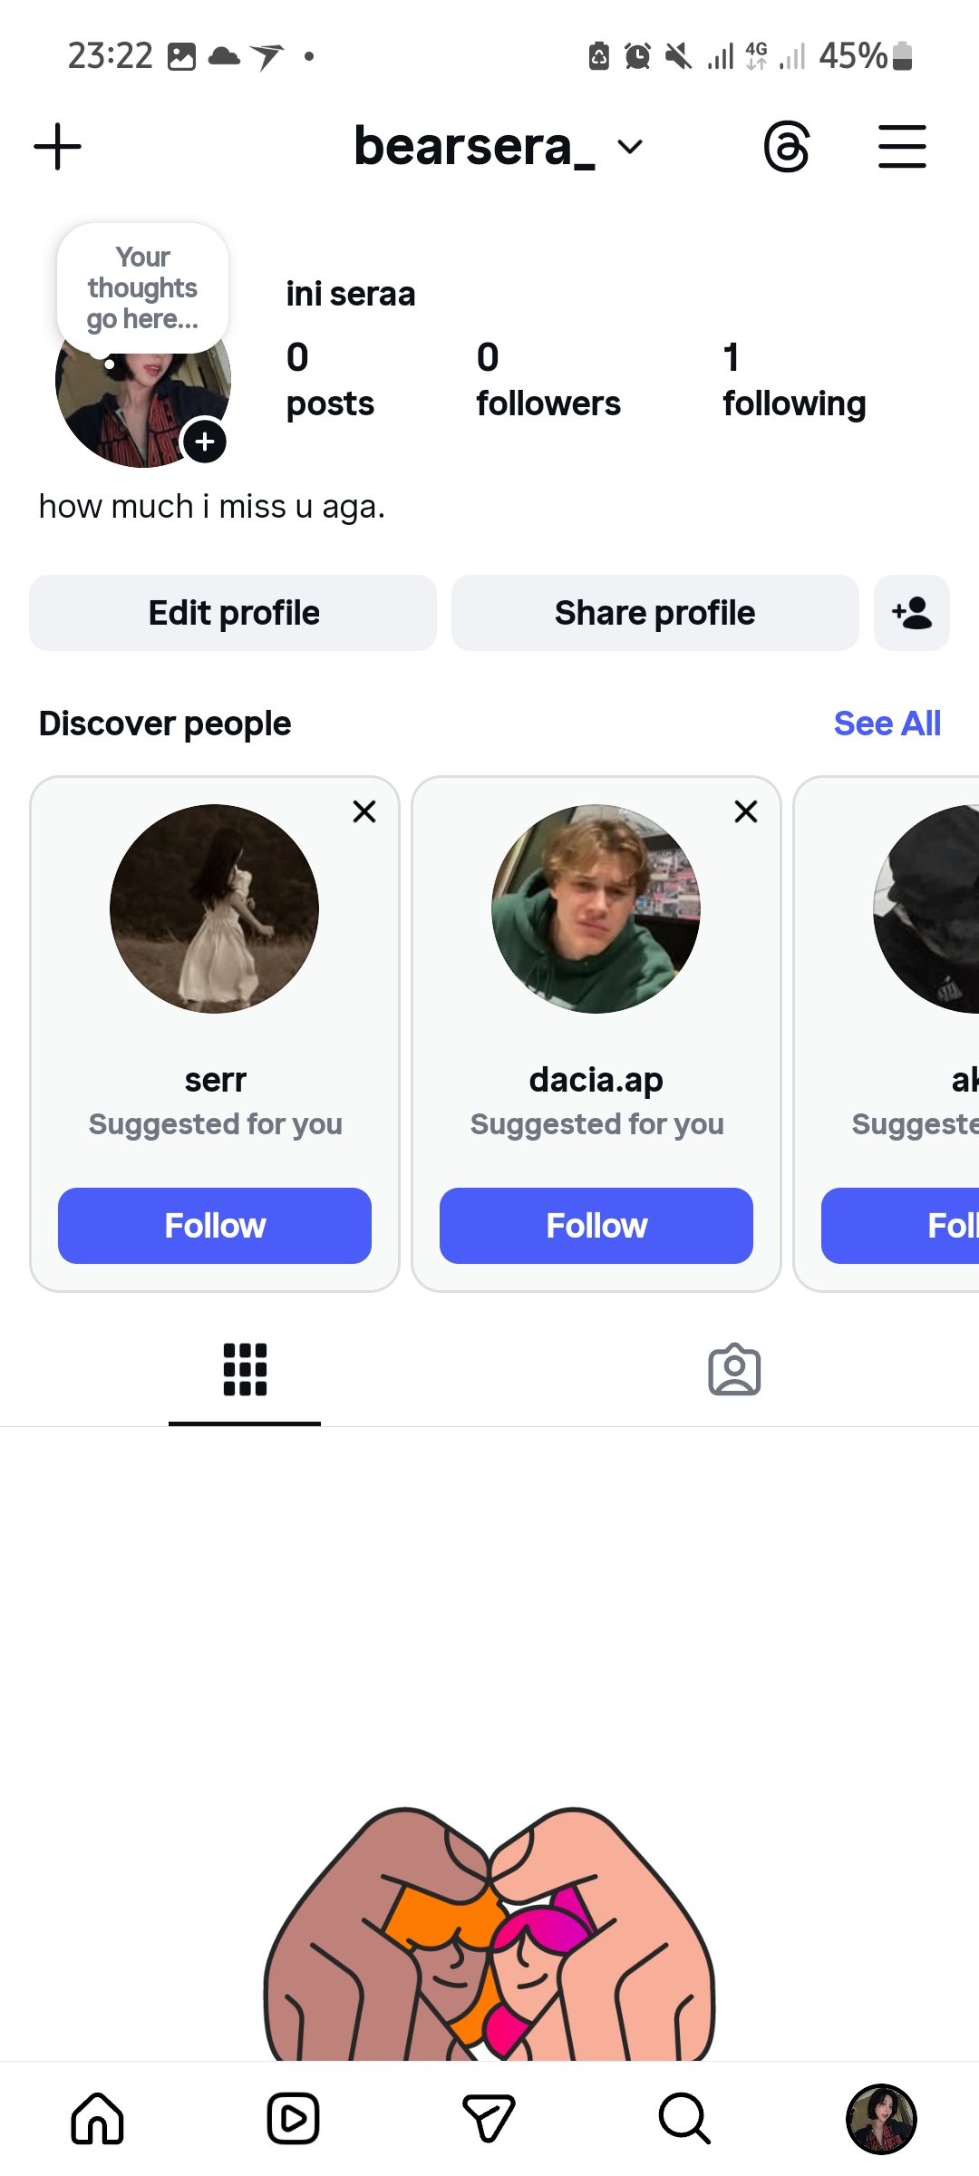
Task: Open Search with the magnifying glass icon
Action: click(684, 2119)
